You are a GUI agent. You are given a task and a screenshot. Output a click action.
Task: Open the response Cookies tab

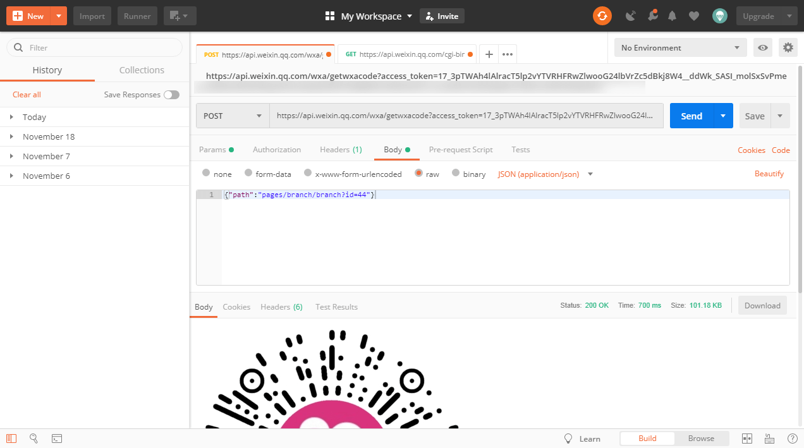pos(236,306)
